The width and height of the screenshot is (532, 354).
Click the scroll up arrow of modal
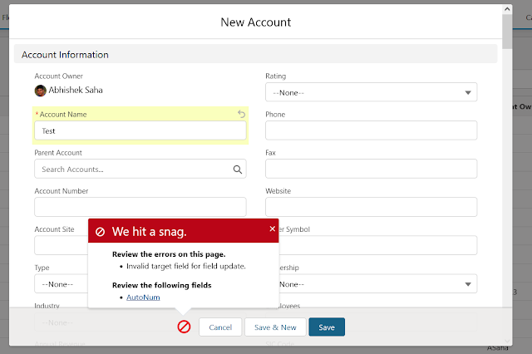click(x=507, y=9)
